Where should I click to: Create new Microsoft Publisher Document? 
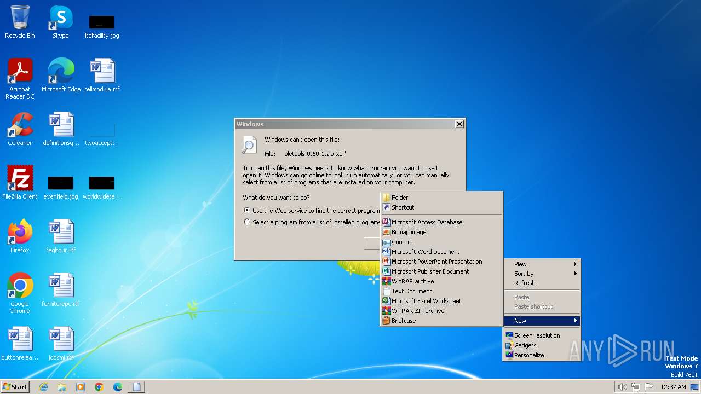pos(441,271)
